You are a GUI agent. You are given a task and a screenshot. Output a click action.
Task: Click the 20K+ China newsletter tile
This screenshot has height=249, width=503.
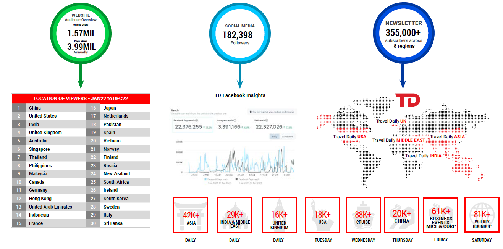pyautogui.click(x=402, y=215)
